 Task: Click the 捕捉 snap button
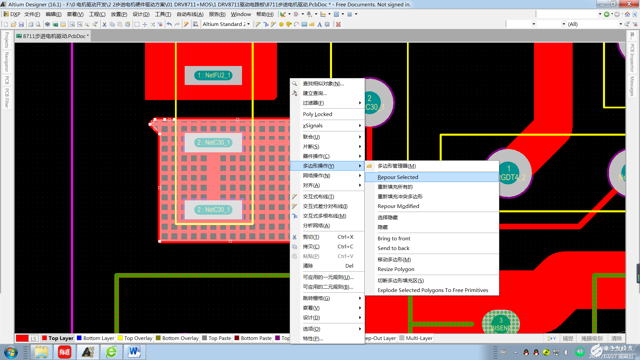(568, 338)
